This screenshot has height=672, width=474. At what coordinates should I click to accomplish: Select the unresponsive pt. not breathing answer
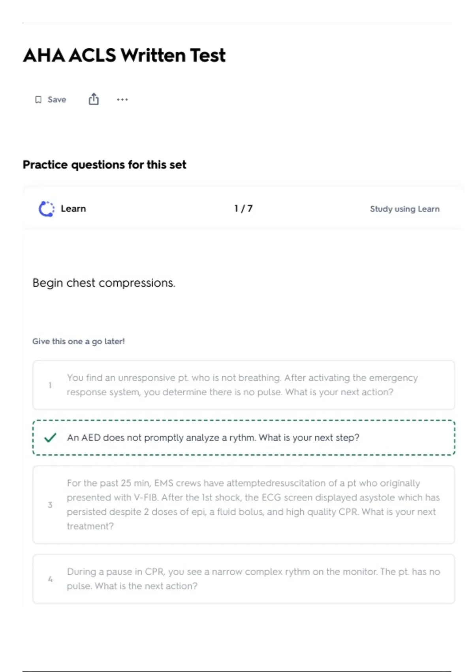[x=242, y=385]
